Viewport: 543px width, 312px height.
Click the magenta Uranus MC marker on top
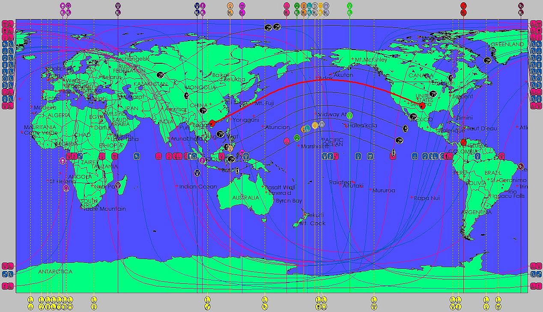click(242, 9)
